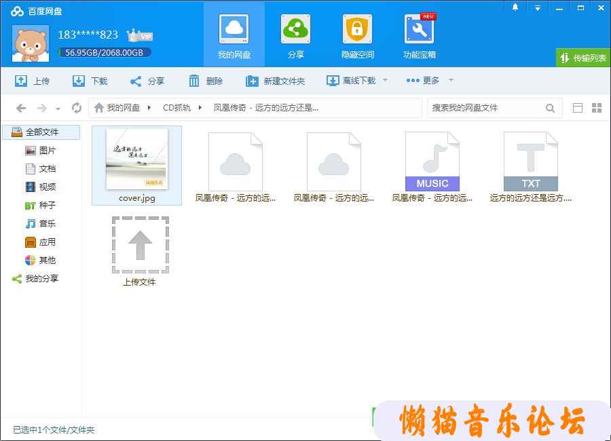Select 全部文件 in the sidebar

click(41, 132)
